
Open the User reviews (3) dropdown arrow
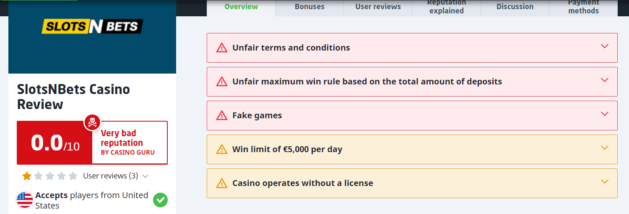coord(146,176)
